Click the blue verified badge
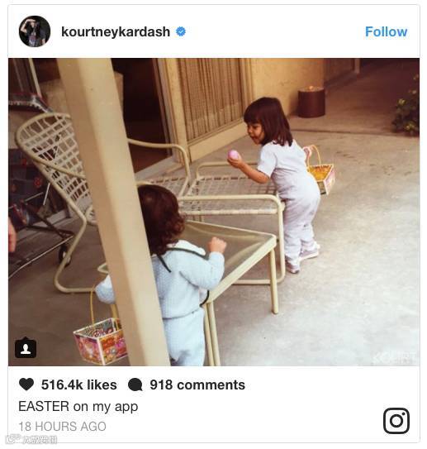 point(181,31)
